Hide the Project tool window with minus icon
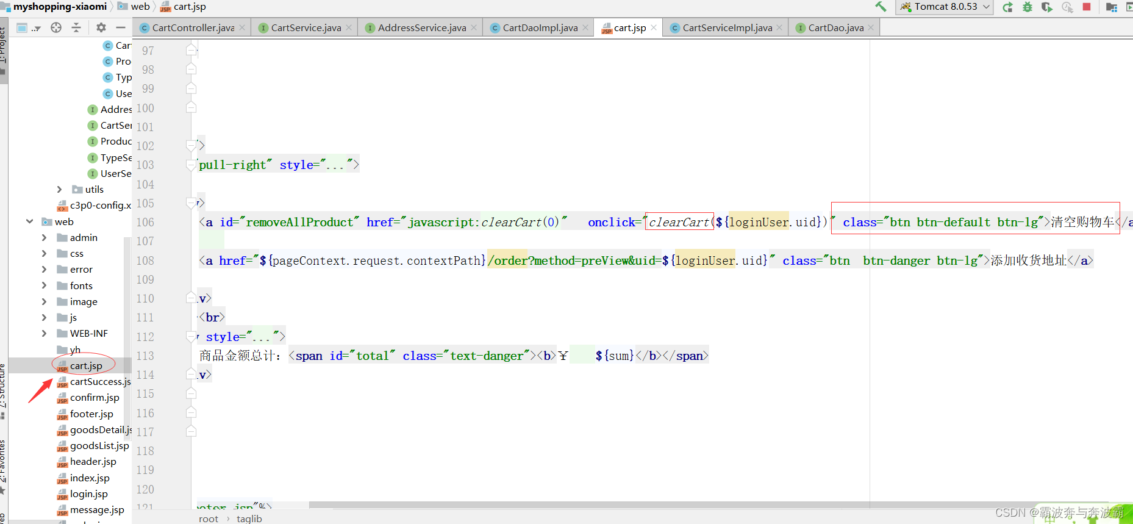 121,27
